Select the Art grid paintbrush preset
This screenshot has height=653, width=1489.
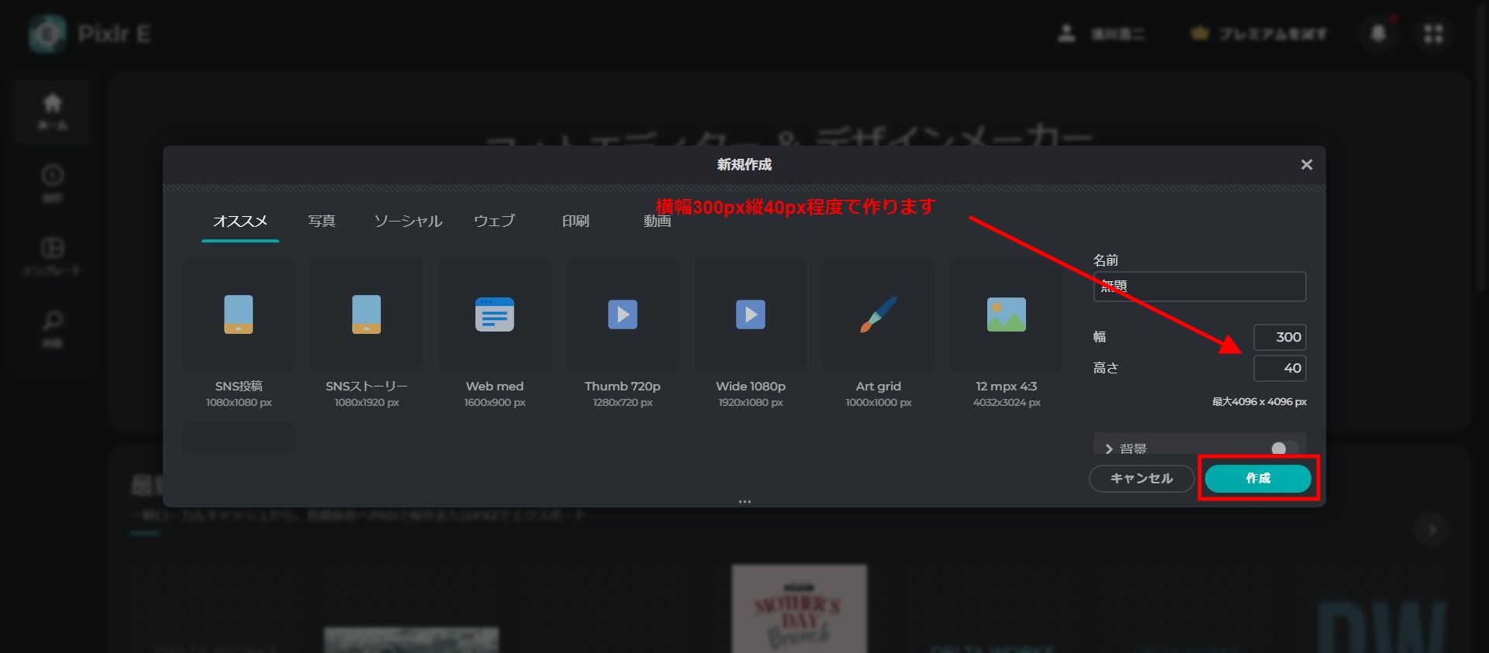pos(878,314)
